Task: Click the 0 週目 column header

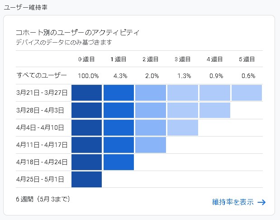Action: pos(86,59)
